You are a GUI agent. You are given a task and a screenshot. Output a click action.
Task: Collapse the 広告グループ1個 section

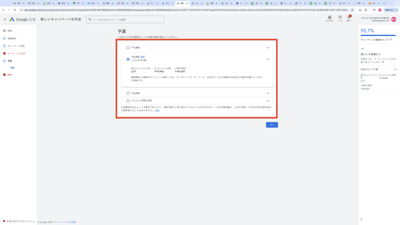pos(395,69)
